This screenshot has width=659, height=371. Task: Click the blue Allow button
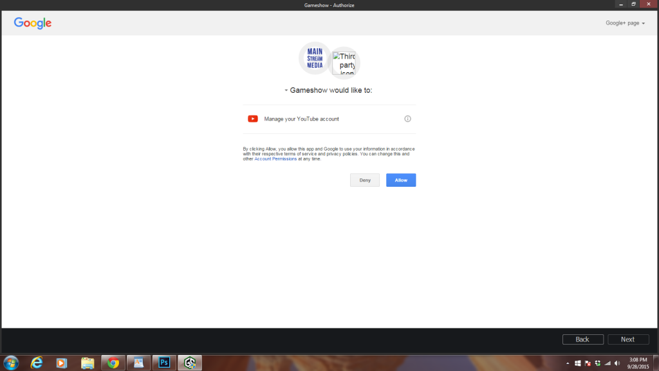click(401, 180)
